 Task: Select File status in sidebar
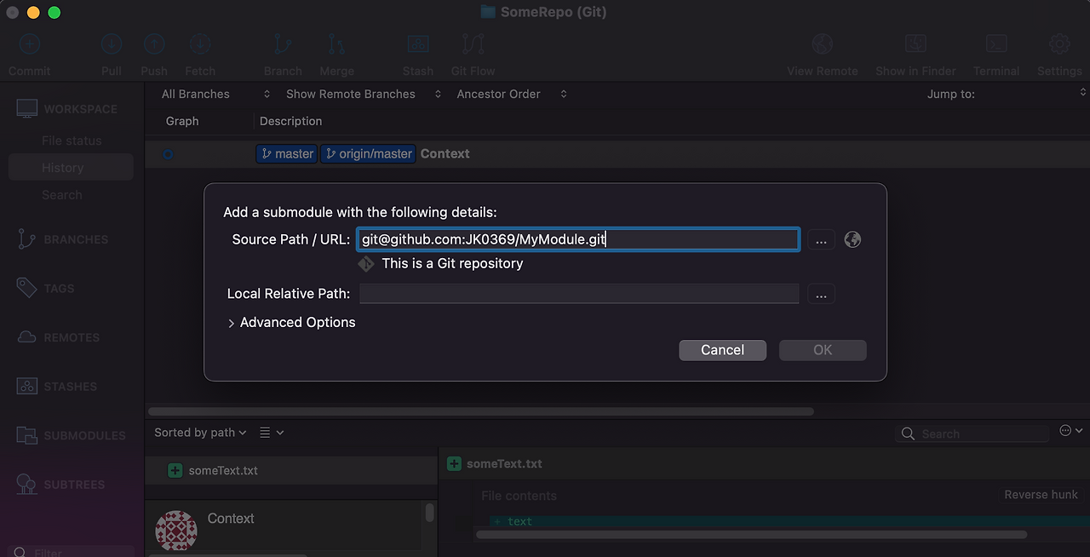[71, 141]
